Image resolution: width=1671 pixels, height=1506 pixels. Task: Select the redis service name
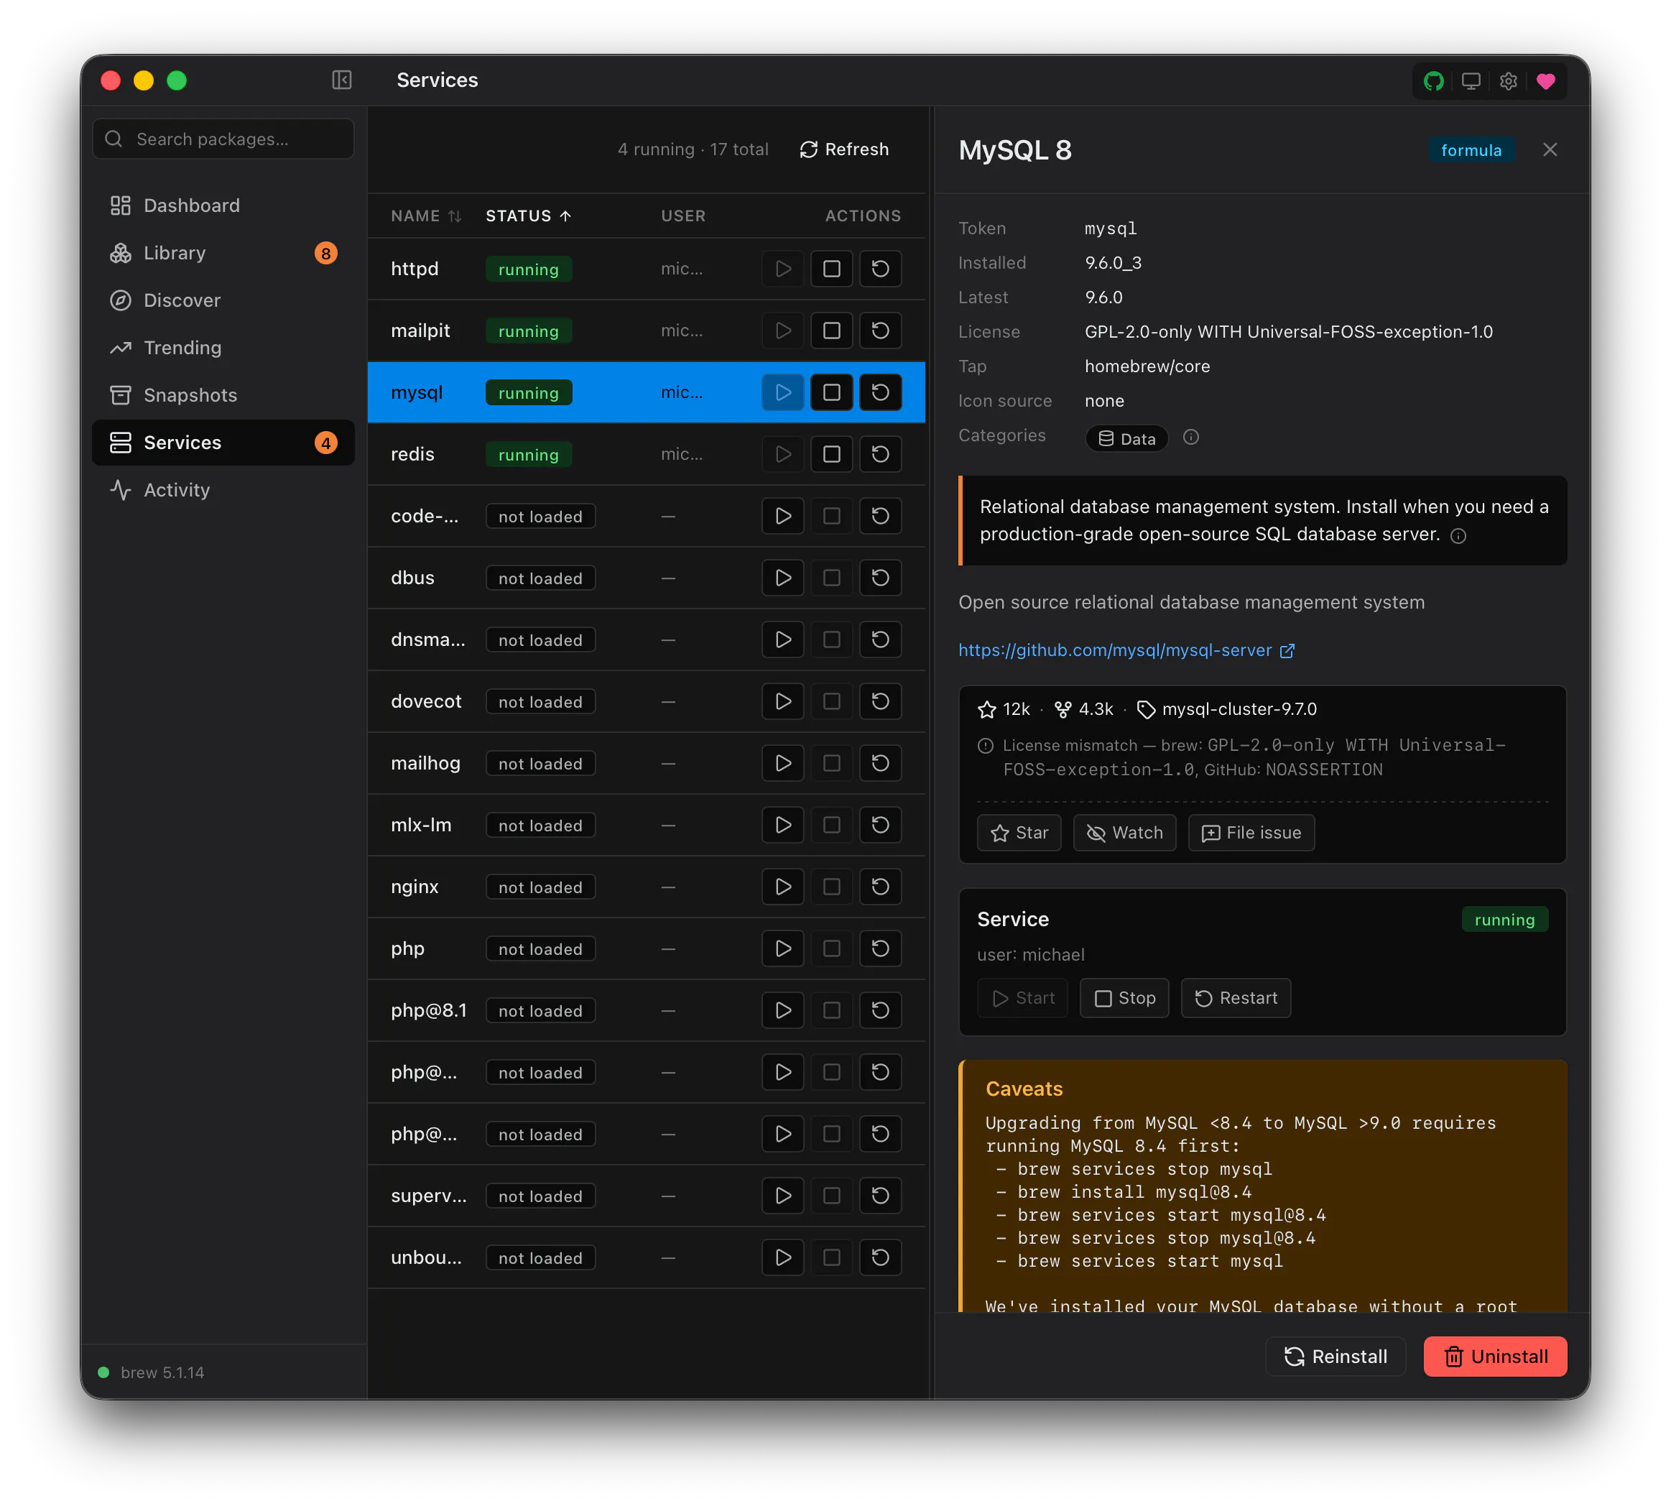(413, 454)
